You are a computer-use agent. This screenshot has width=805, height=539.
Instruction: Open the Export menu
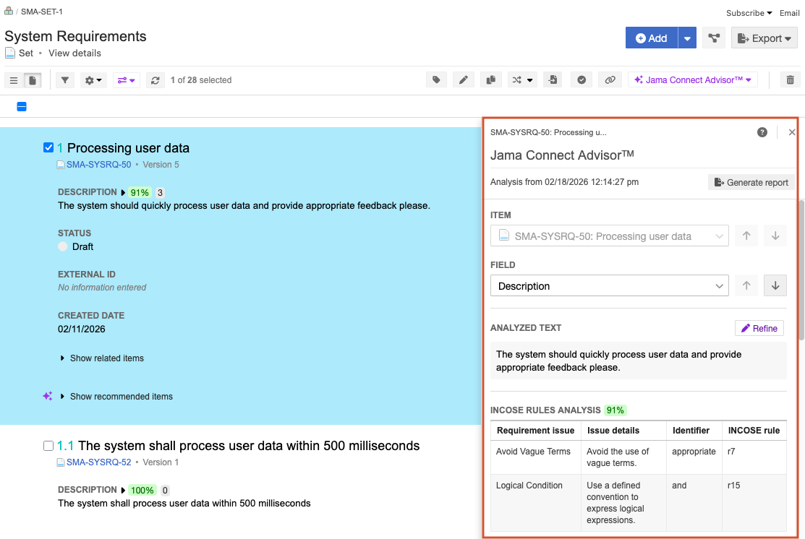[x=764, y=38]
